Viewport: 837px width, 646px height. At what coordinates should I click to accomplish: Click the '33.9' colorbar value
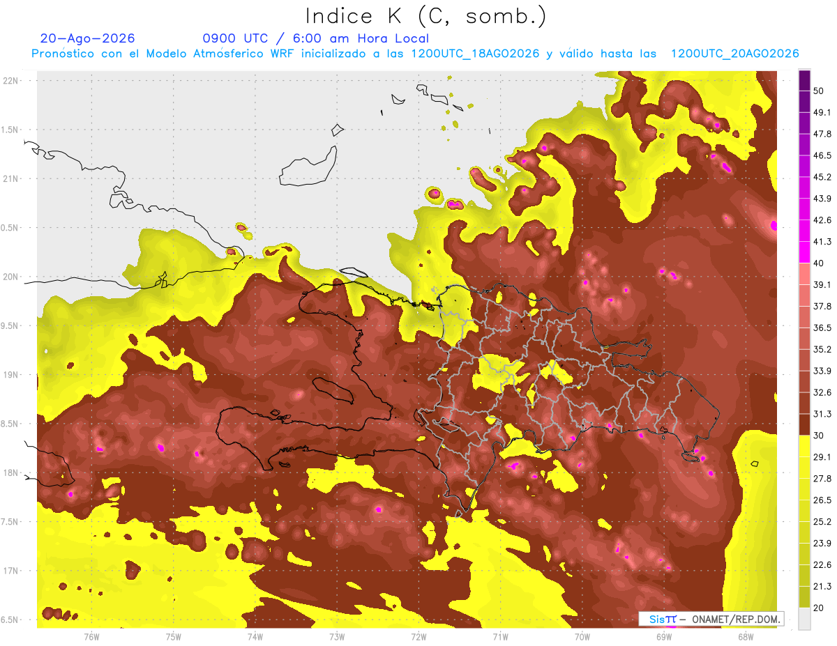click(x=822, y=371)
